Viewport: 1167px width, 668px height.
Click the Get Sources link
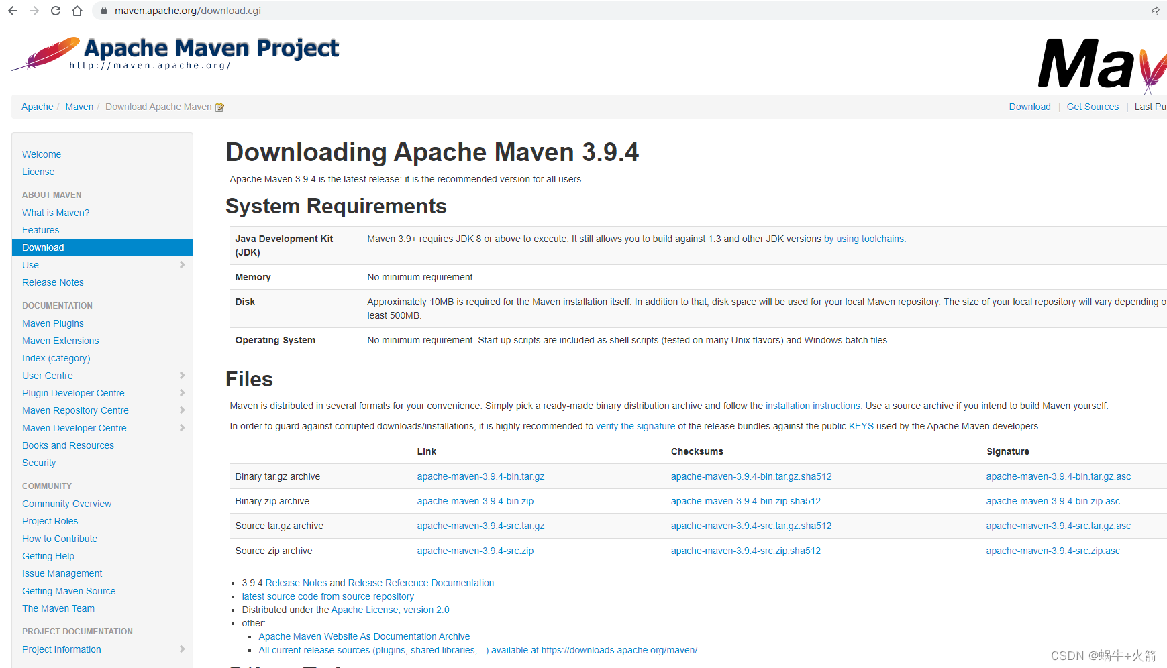[x=1093, y=107]
